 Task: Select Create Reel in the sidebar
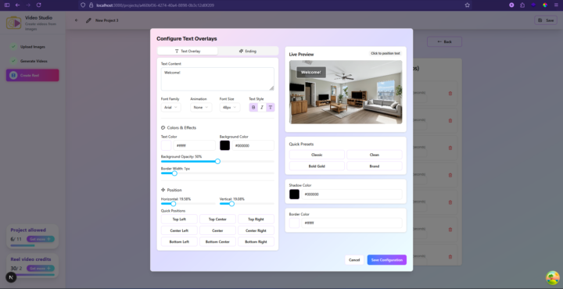(x=33, y=75)
